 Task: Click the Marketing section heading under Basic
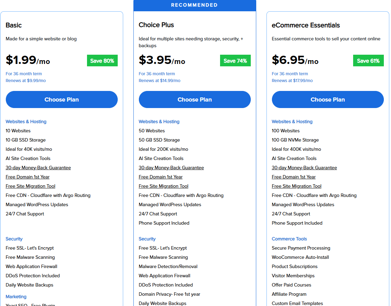click(16, 296)
